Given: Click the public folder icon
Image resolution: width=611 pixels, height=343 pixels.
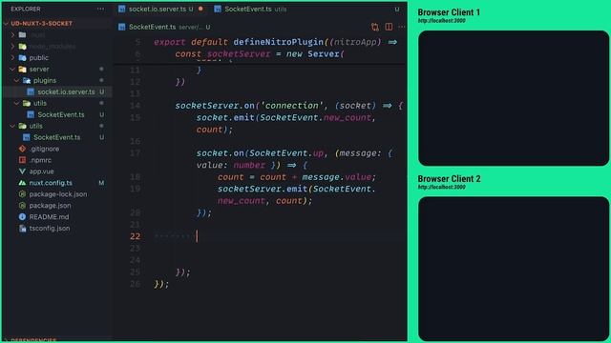Looking at the screenshot, I should point(23,57).
